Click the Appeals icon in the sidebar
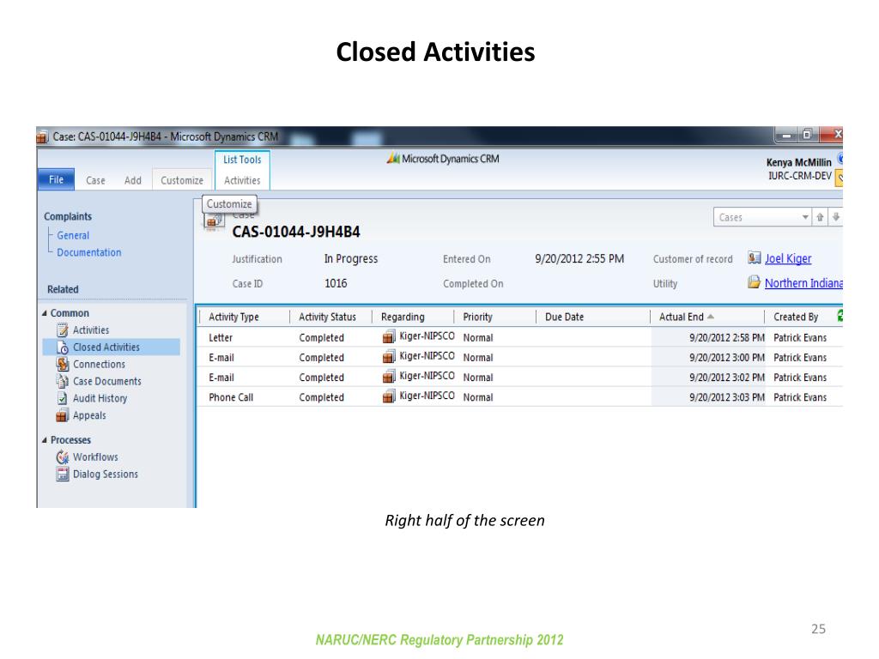 click(x=62, y=415)
